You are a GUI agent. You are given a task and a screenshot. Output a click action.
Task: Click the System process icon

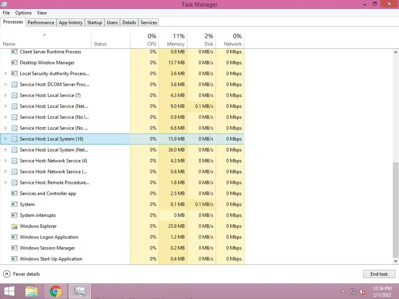(14, 204)
